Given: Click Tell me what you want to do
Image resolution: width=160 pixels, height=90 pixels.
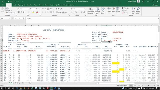Looking at the screenshot, I should (66, 5).
